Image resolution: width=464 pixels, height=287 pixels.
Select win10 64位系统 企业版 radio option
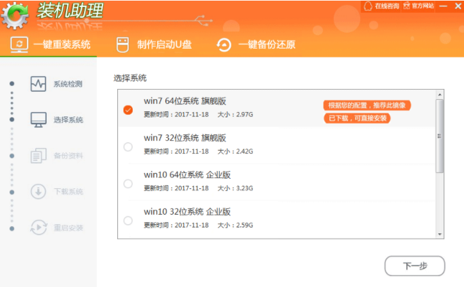coord(128,184)
